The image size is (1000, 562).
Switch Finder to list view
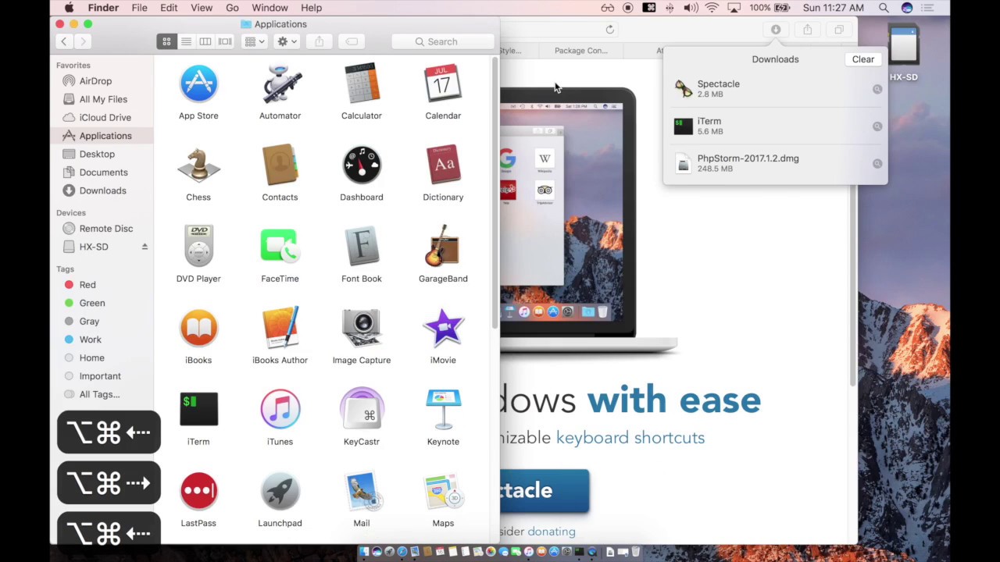[186, 41]
